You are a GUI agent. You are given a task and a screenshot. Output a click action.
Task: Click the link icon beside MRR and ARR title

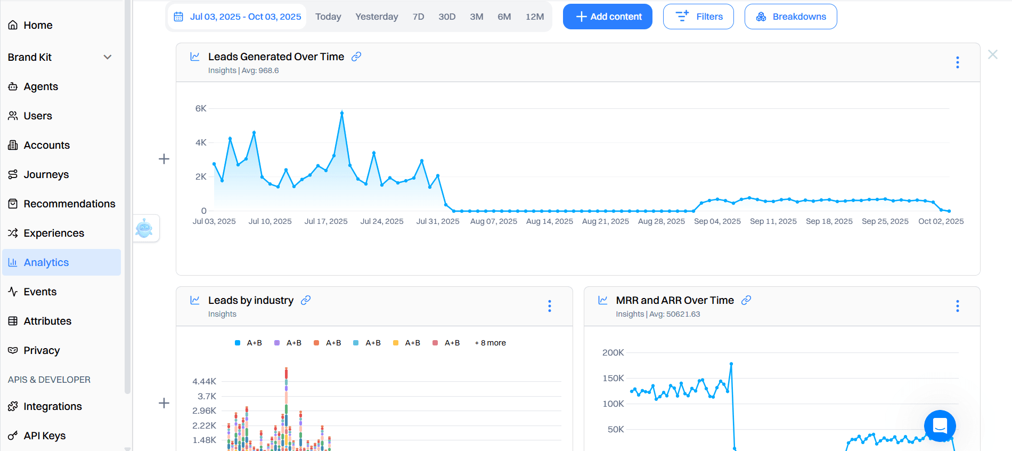tap(746, 300)
